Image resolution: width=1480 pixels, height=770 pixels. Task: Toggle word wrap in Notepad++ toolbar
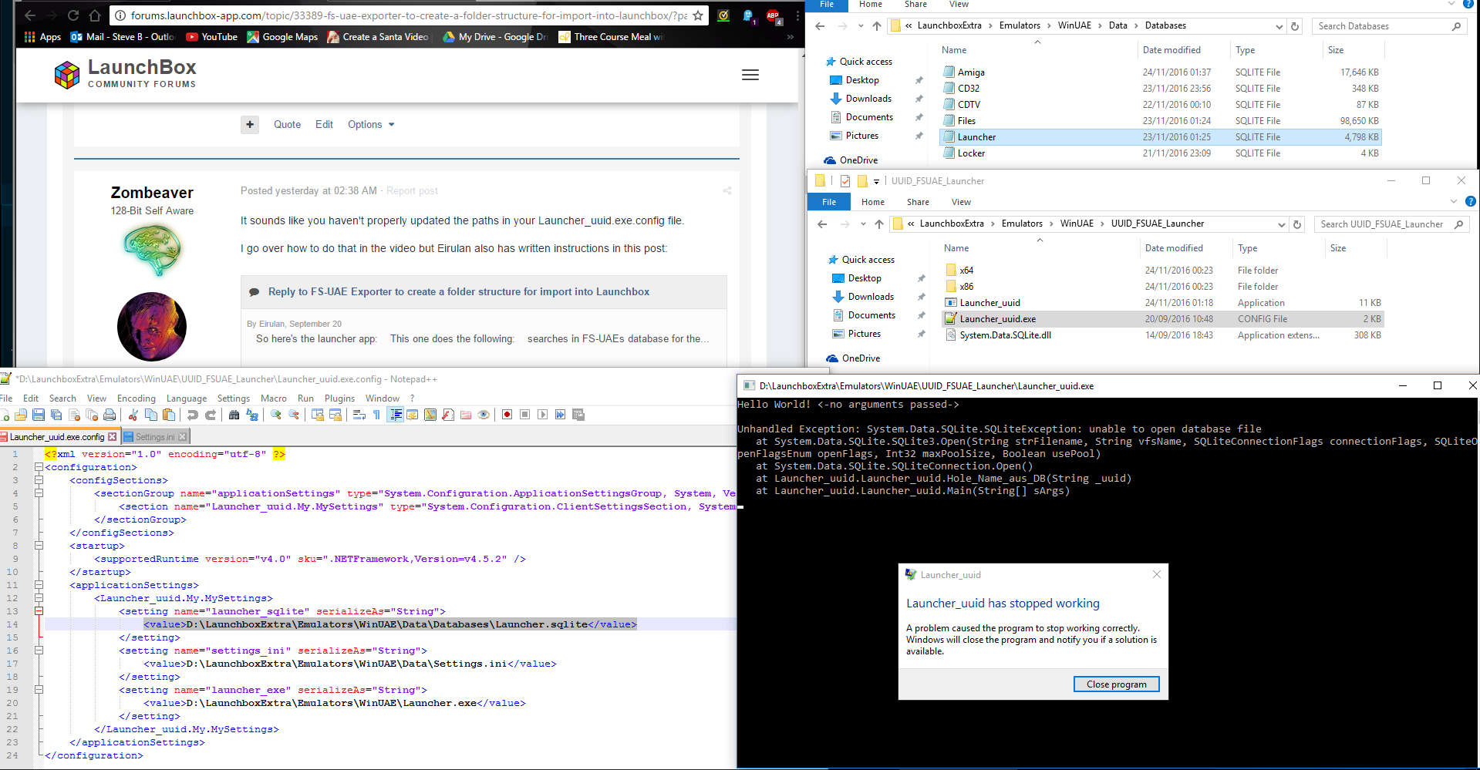click(359, 415)
